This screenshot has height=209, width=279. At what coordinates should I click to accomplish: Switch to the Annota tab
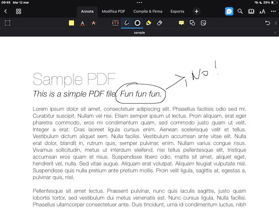click(87, 11)
